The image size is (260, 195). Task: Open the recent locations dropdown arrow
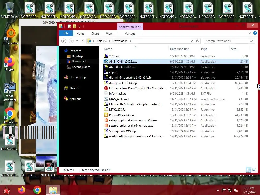coord(77,41)
